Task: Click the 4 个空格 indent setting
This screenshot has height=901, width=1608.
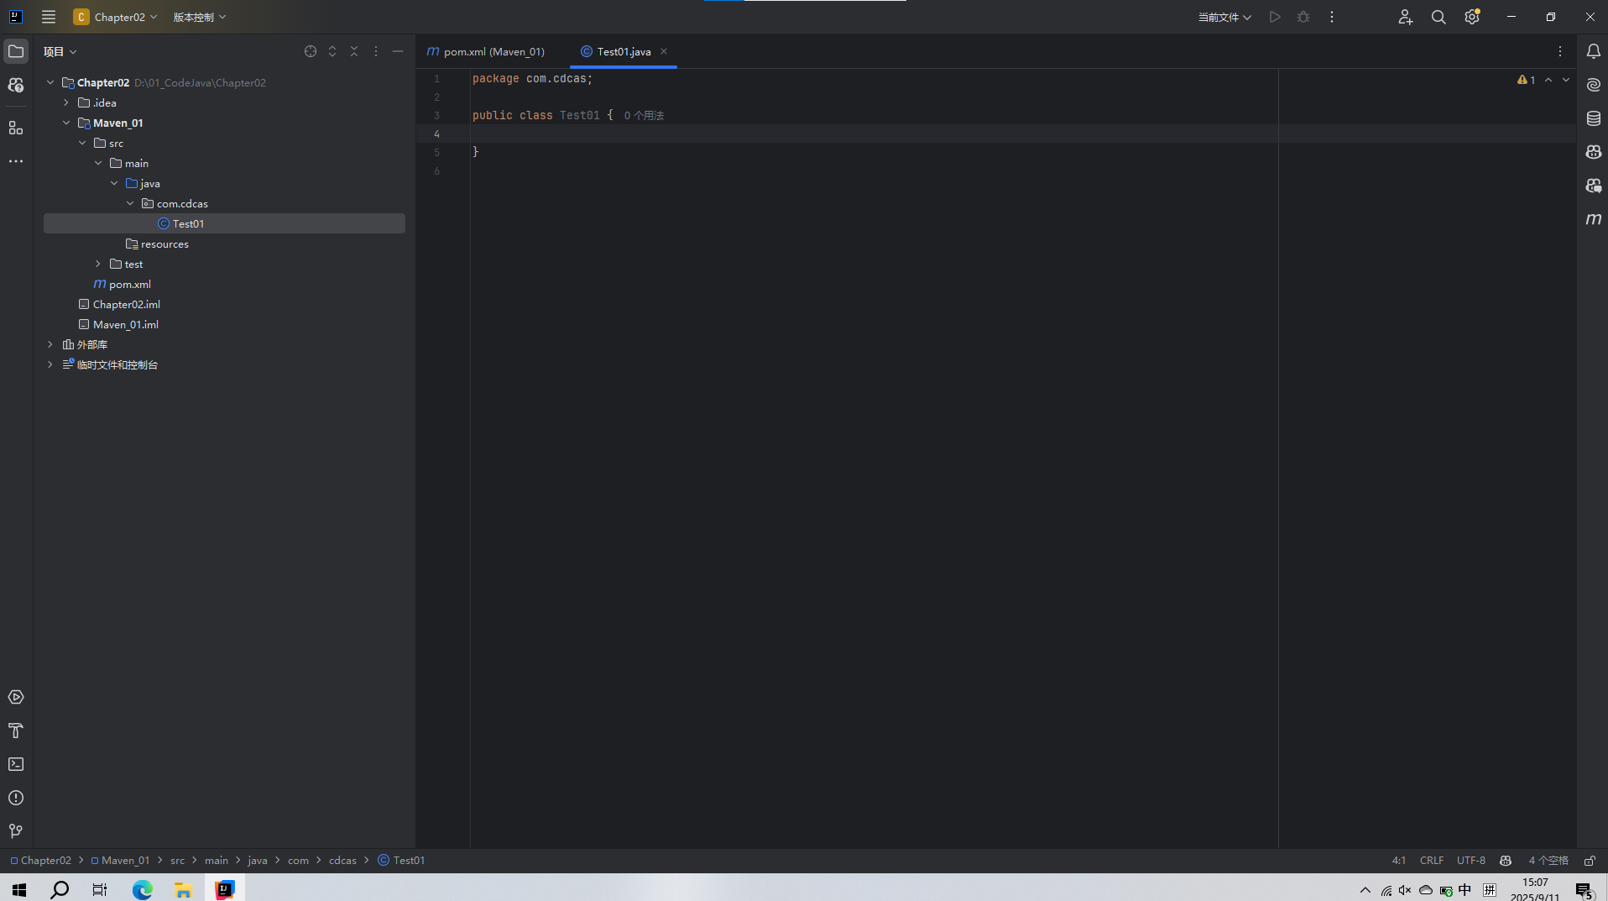Action: (x=1548, y=861)
